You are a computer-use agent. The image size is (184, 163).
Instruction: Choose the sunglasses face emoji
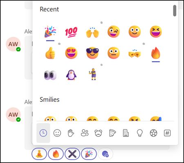coord(92,53)
